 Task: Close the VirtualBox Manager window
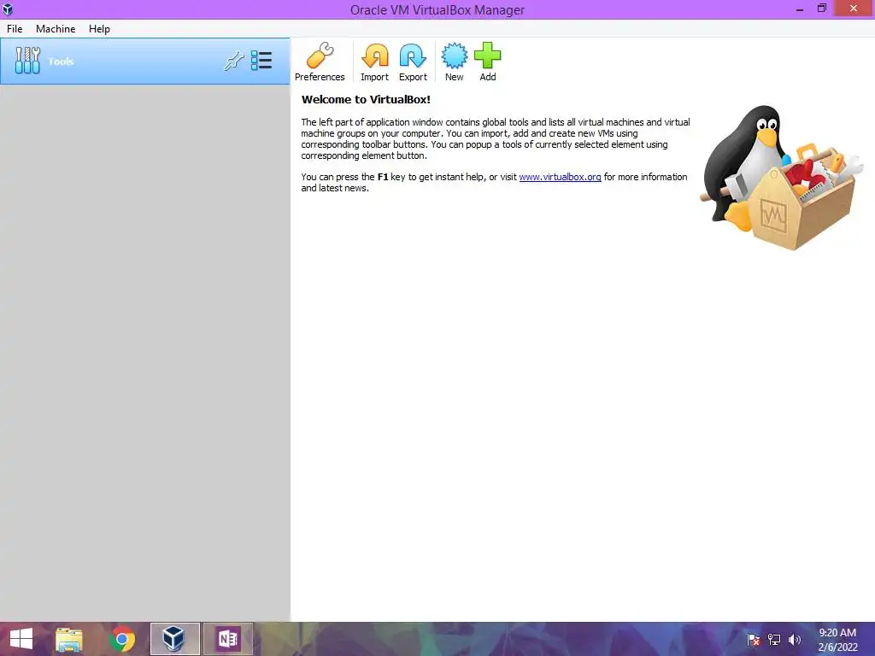click(854, 9)
